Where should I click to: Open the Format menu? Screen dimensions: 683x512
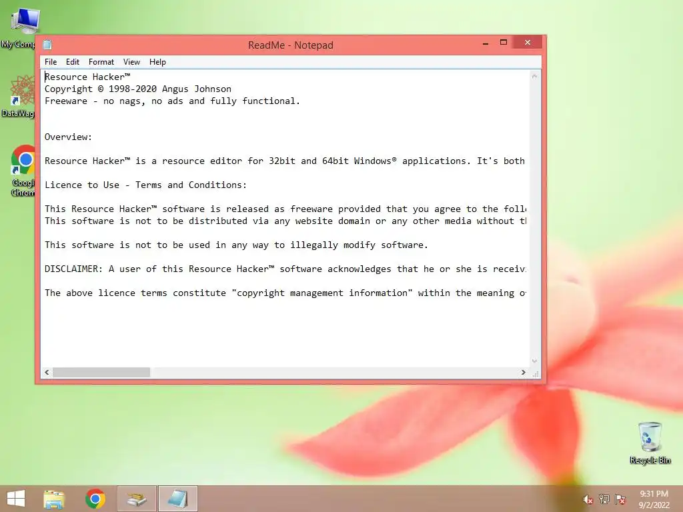[101, 62]
